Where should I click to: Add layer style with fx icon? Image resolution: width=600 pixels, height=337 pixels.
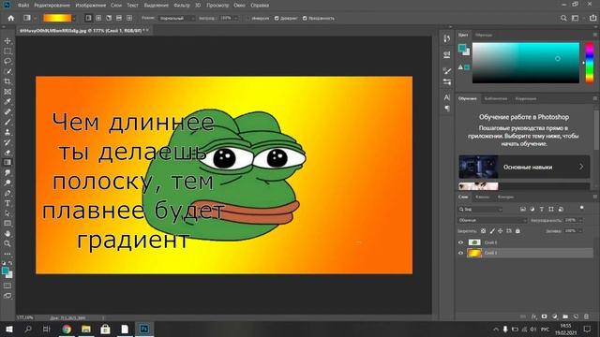[x=533, y=316]
